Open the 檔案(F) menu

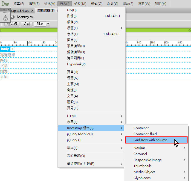pos(19,4)
